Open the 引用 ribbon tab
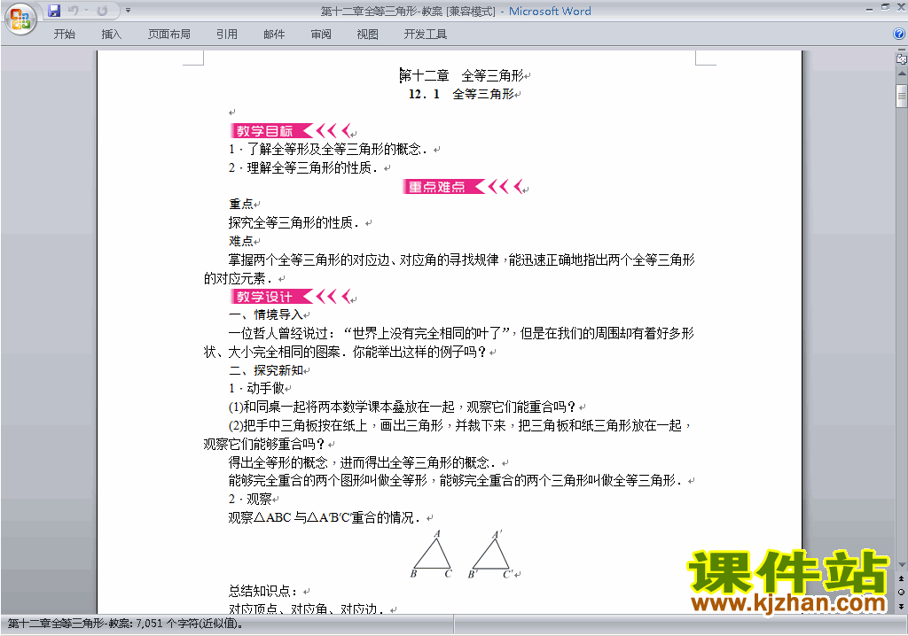Screen dimensions: 908x636 tap(226, 35)
